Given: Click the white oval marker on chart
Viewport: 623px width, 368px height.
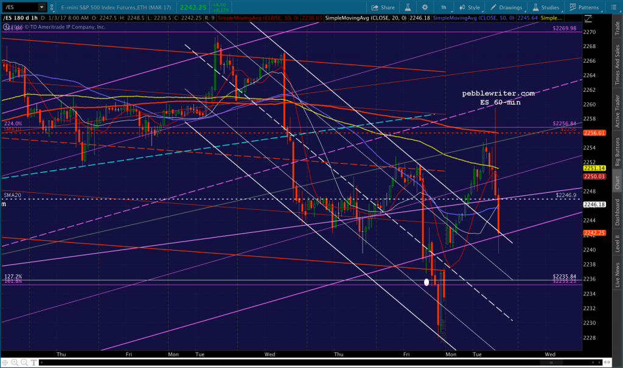Looking at the screenshot, I should (x=426, y=282).
